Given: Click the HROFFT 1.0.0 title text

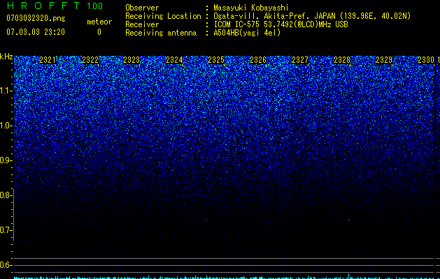Looking at the screenshot, I should point(55,6).
